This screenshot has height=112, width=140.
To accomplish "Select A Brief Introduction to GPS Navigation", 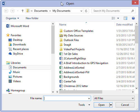I will (84, 63).
